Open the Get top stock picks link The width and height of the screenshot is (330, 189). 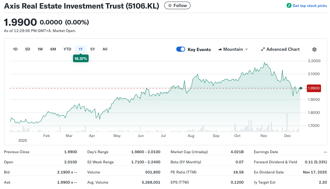pyautogui.click(x=309, y=6)
